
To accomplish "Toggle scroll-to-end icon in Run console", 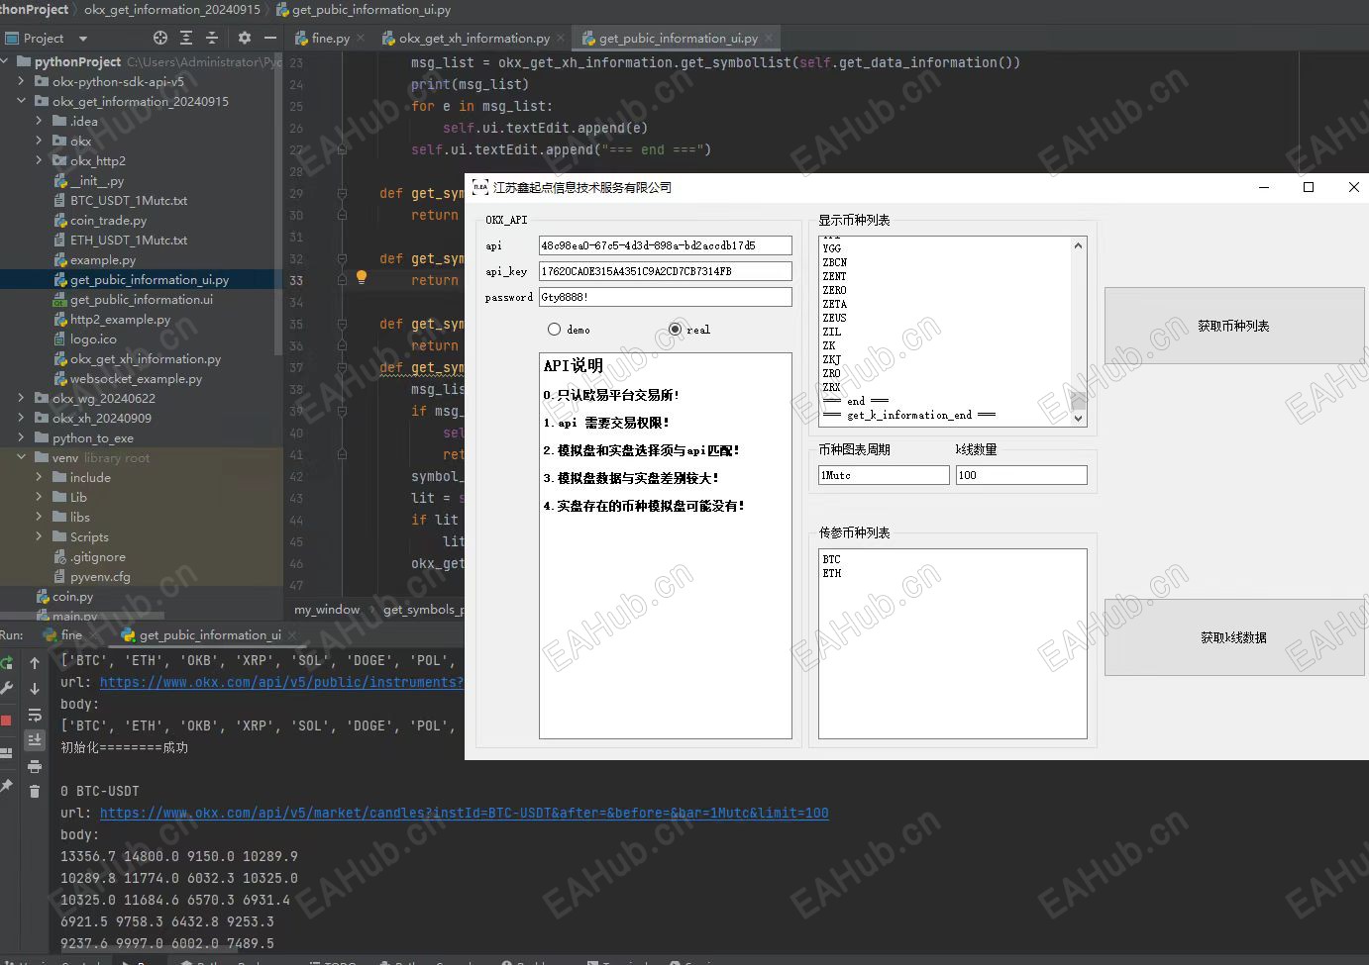I will coord(35,740).
